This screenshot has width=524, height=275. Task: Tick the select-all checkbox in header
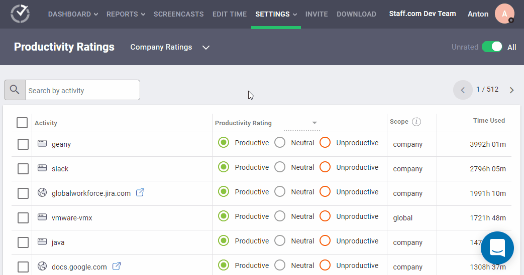point(22,123)
